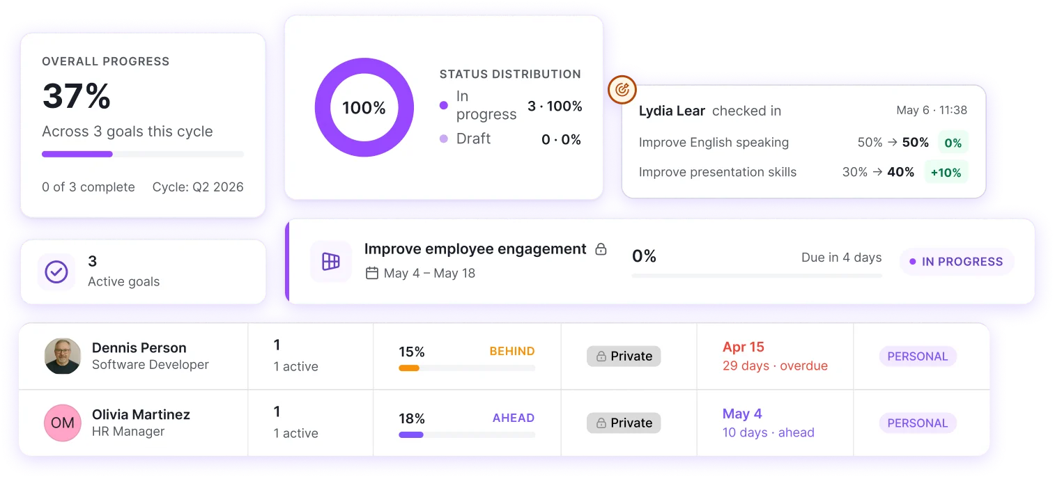Click the target check-in icon beside Lydia Lear

pyautogui.click(x=622, y=90)
